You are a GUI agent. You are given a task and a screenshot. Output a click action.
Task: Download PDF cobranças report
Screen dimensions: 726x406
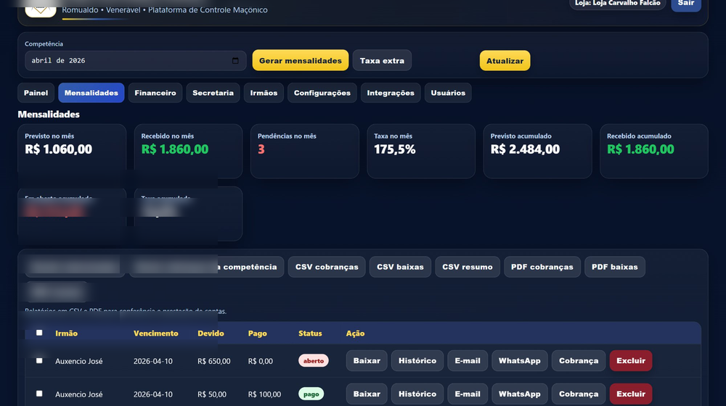[x=542, y=267]
